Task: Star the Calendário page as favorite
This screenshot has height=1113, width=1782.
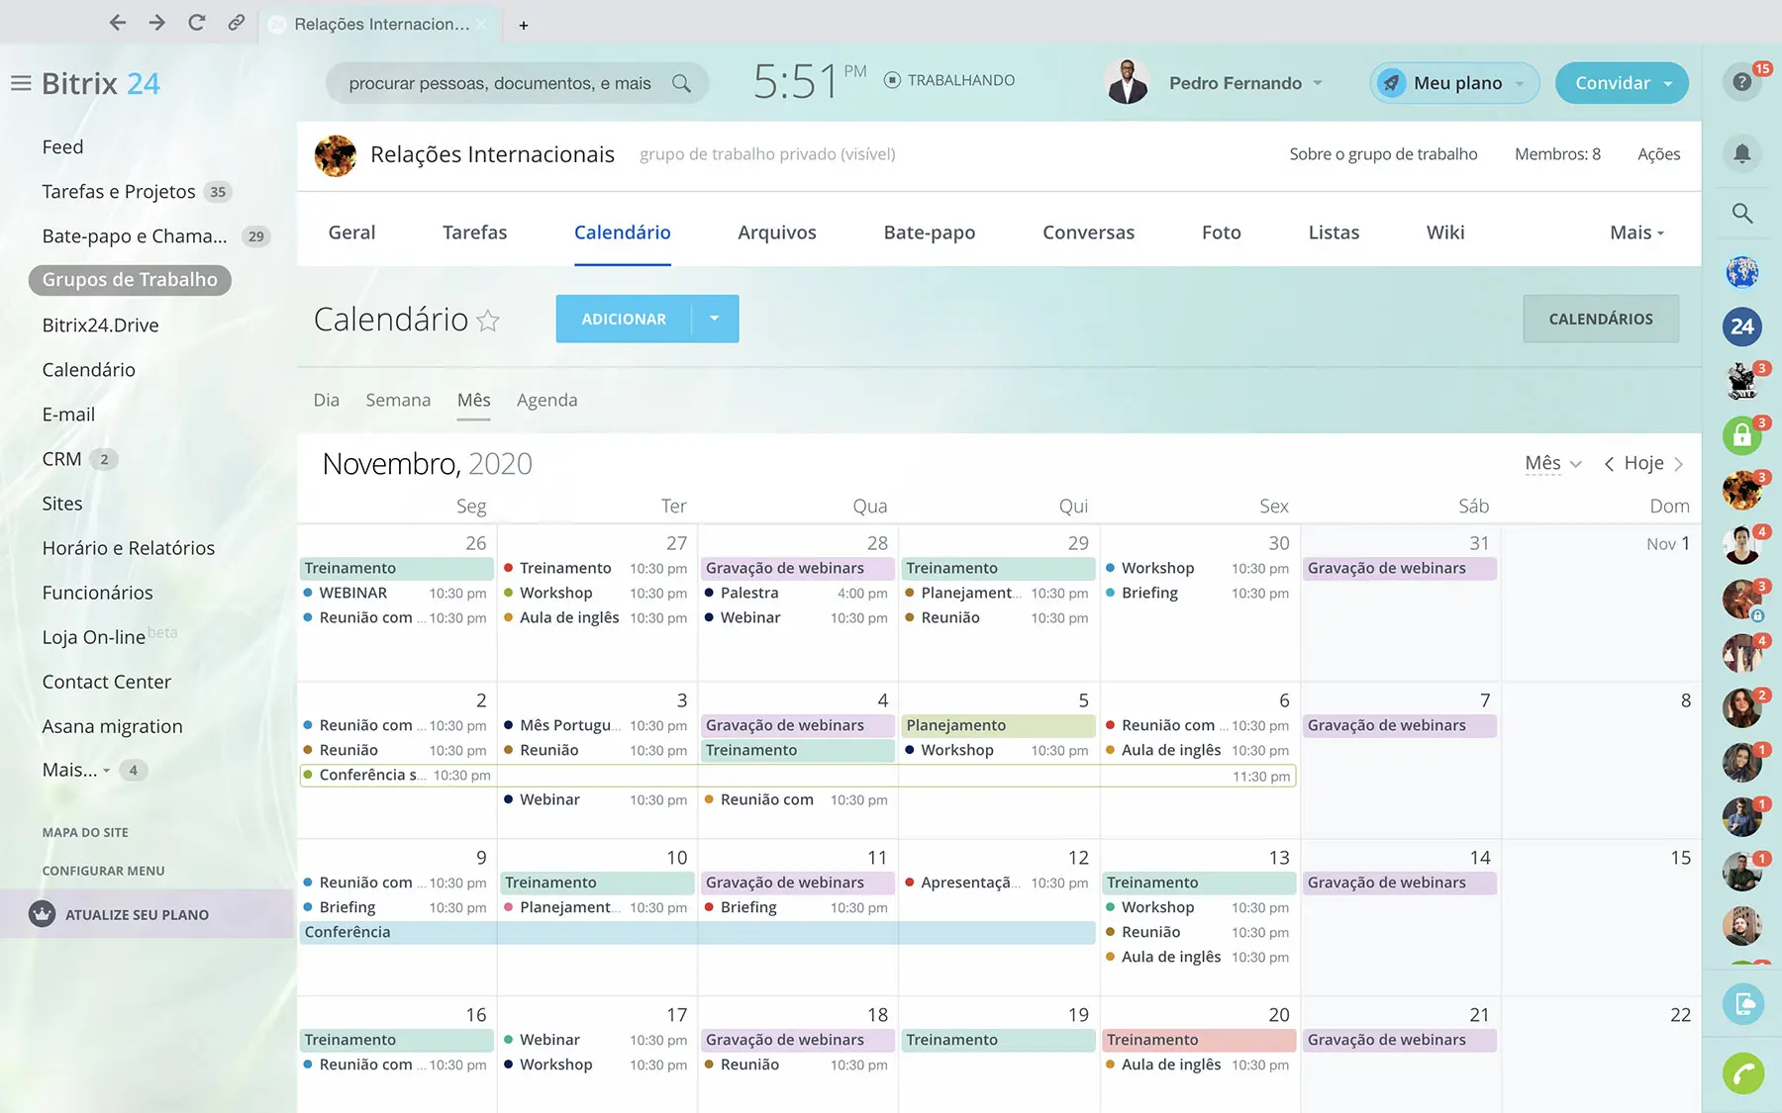Action: 488,320
